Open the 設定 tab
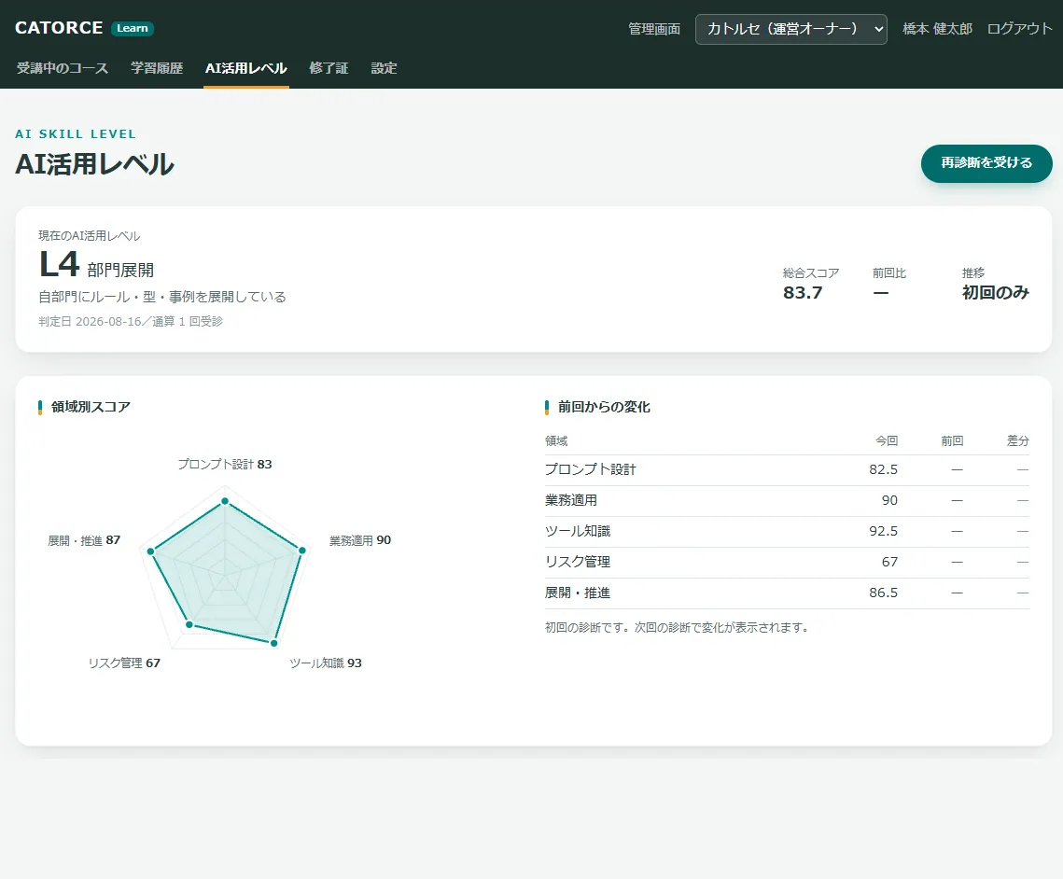The image size is (1063, 879). tap(384, 68)
